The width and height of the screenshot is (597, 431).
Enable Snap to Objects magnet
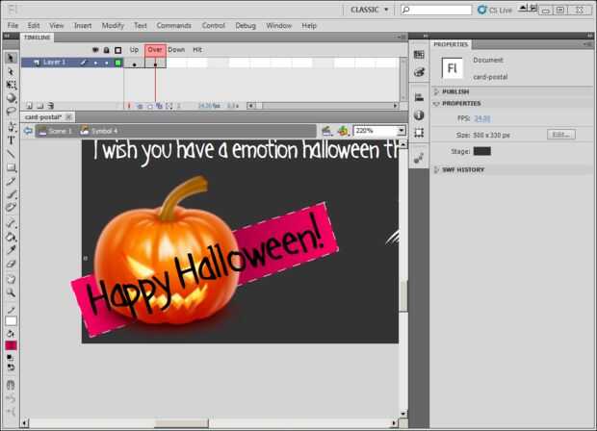tap(11, 385)
